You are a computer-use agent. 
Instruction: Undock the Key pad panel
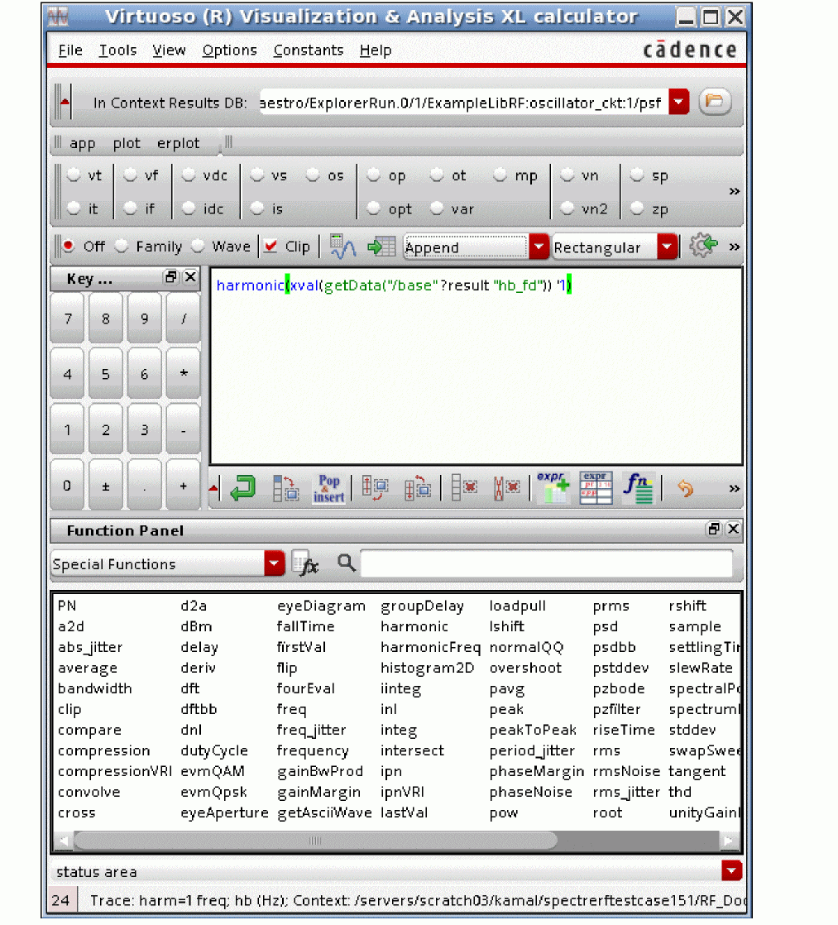pos(171,277)
